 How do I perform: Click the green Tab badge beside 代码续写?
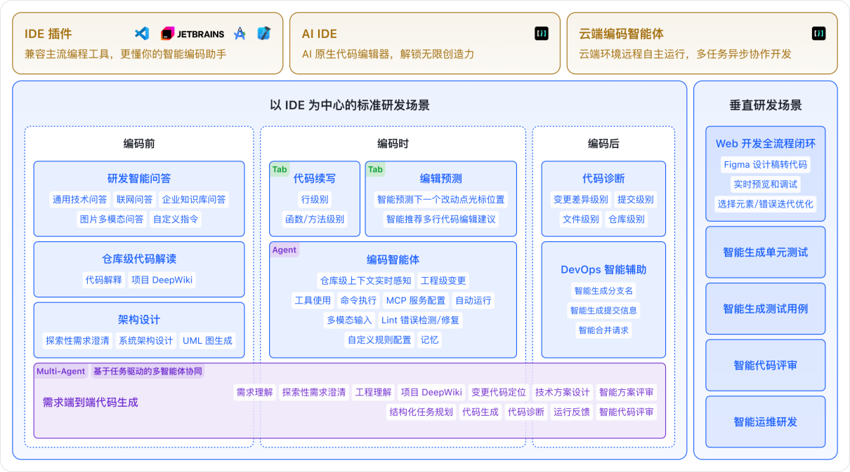point(280,169)
